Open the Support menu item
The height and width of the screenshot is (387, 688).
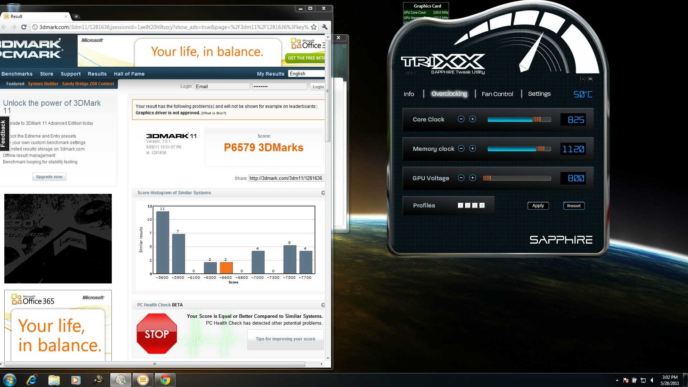[x=71, y=74]
